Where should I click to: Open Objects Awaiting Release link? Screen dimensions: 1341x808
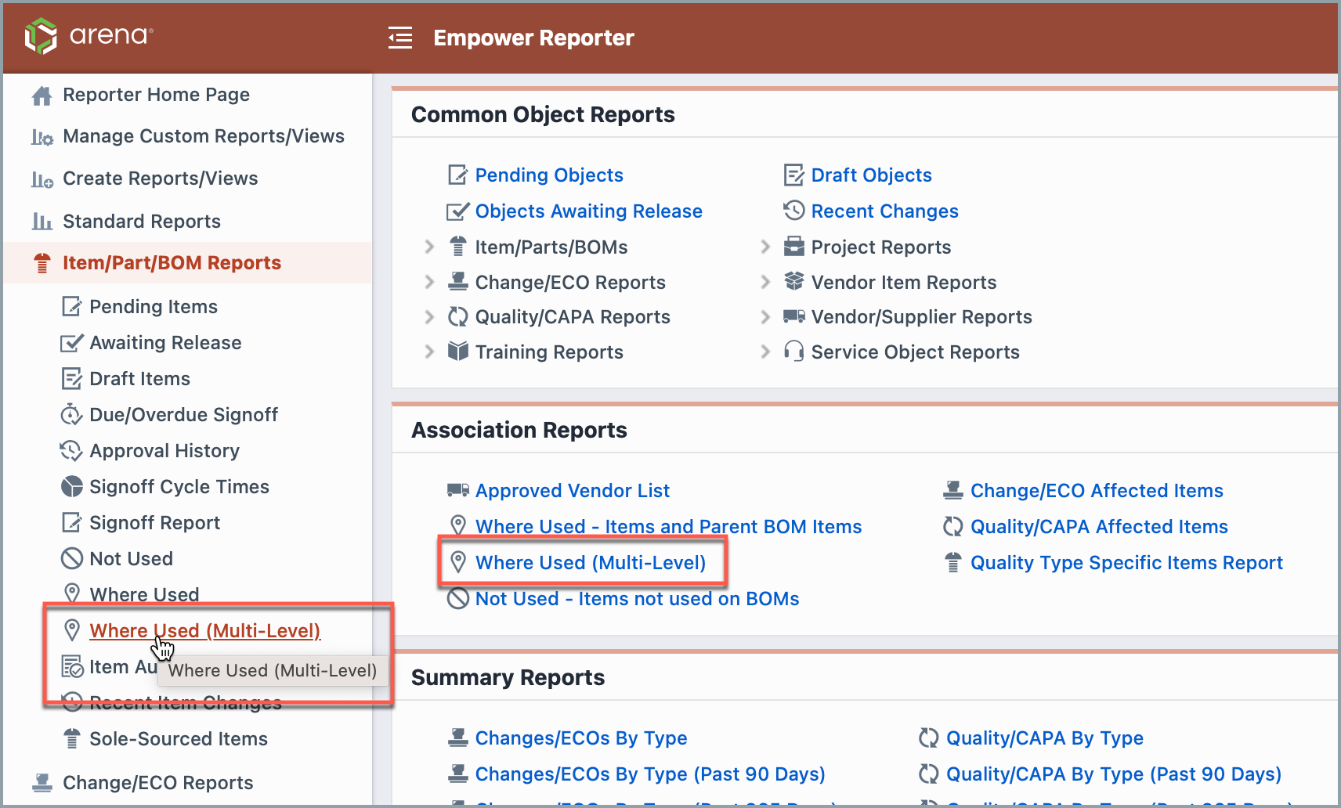coord(588,211)
